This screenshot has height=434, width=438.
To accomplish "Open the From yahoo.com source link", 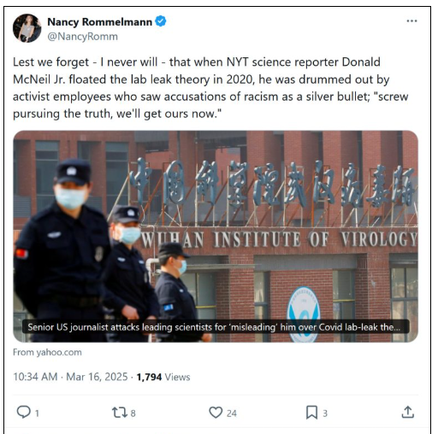I will tap(47, 352).
